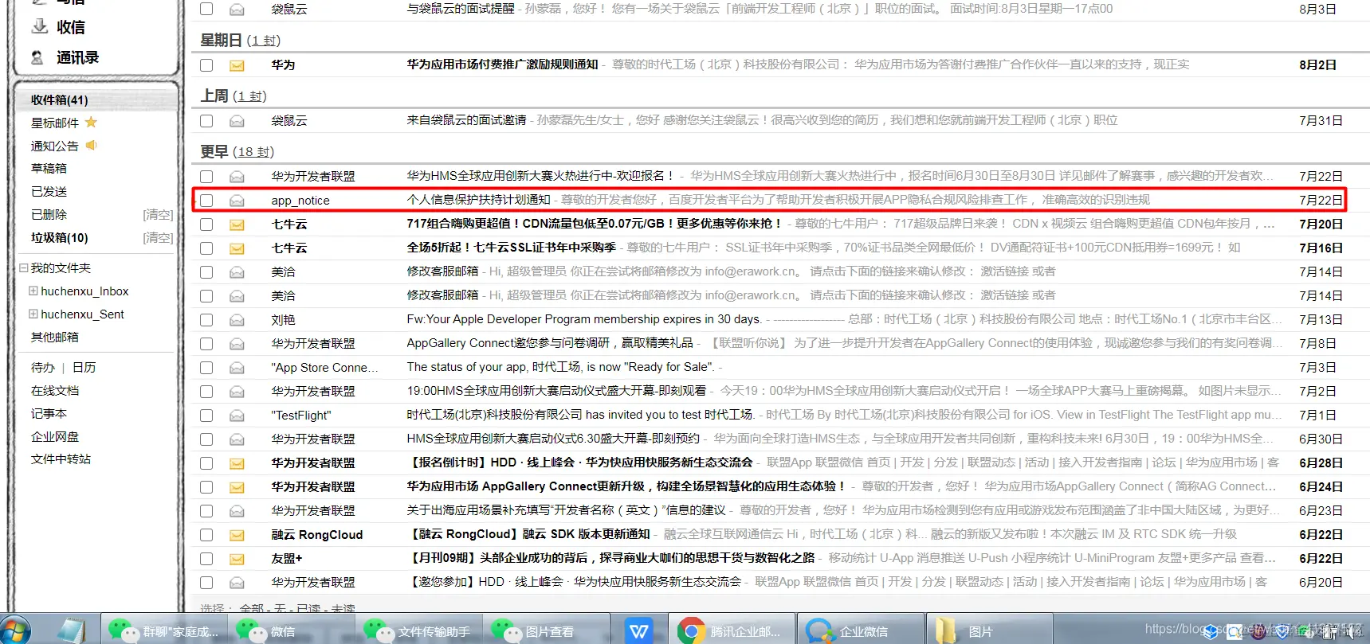Click 上周 group 1封 count link
This screenshot has width=1370, height=644.
pyautogui.click(x=250, y=96)
